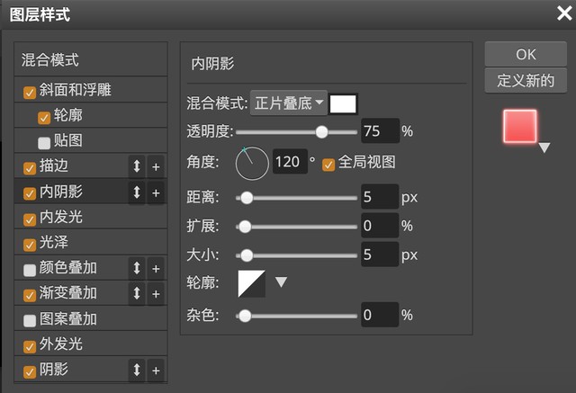Enable the 贴图 checkbox

click(x=44, y=141)
